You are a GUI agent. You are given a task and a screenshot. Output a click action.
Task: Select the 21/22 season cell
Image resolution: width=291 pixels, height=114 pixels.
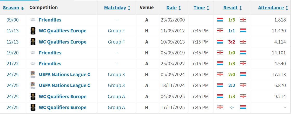pos(13,64)
